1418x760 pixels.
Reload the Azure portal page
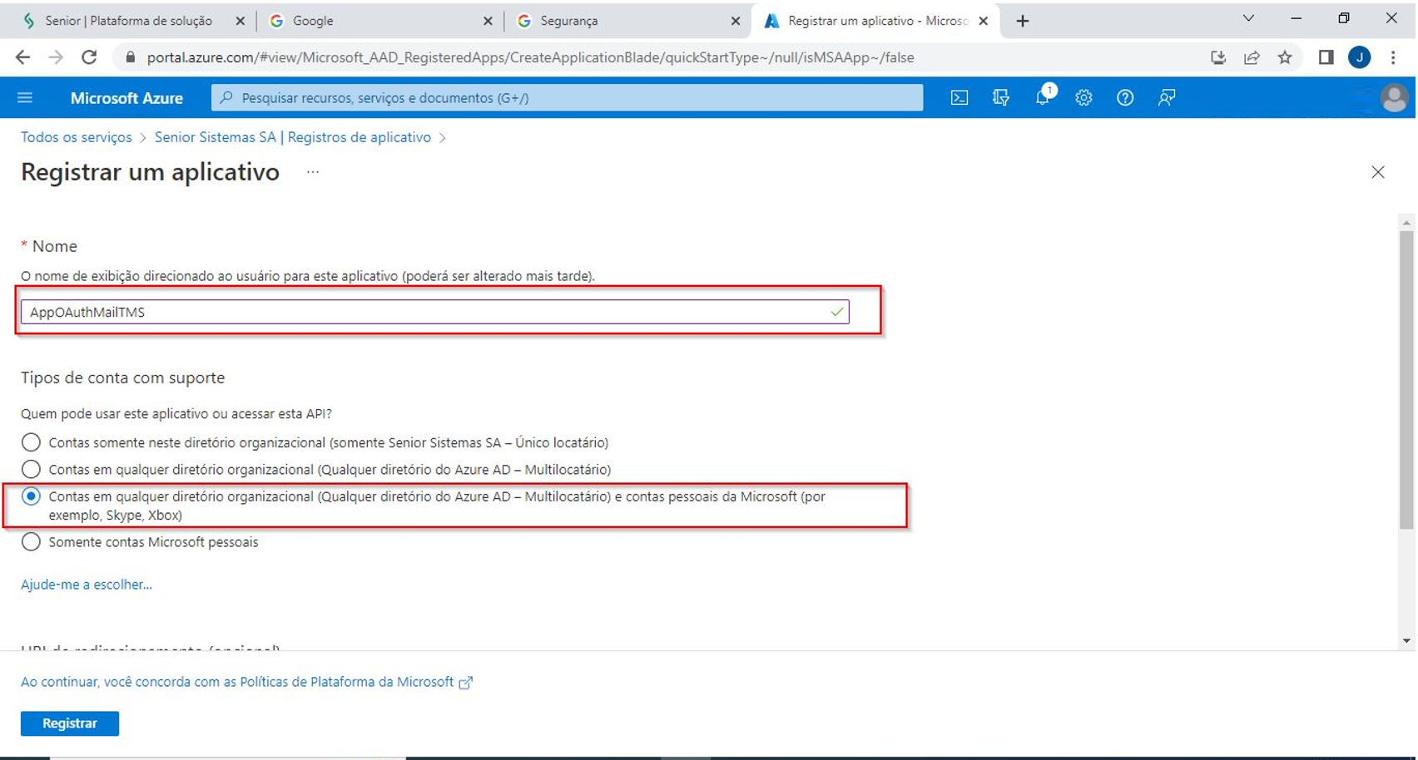[89, 57]
